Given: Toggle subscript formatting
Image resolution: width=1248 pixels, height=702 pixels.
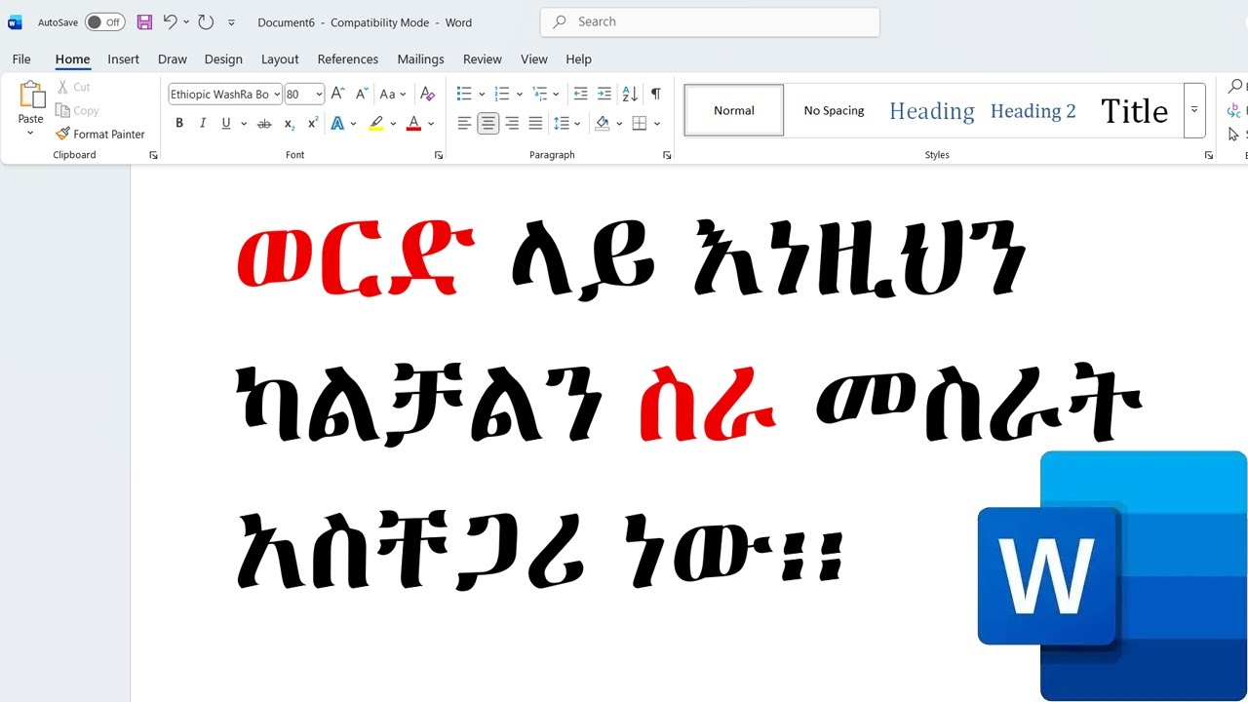Looking at the screenshot, I should [289, 124].
